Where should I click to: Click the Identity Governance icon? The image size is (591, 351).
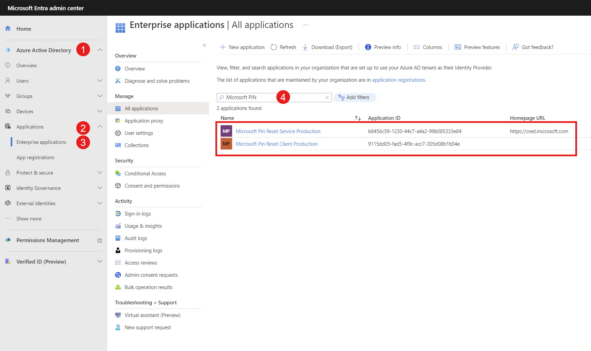point(8,188)
